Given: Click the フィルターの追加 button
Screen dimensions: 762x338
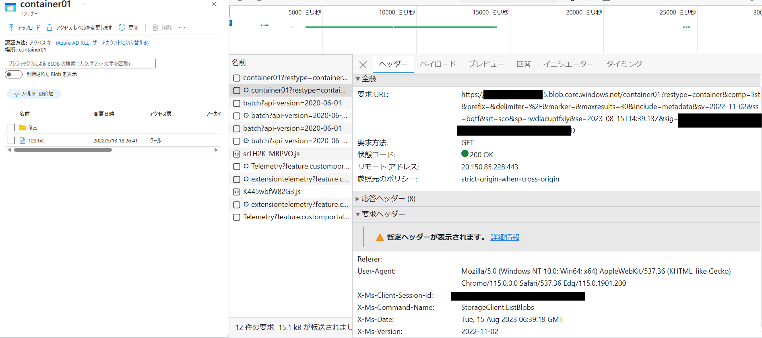Looking at the screenshot, I should tap(34, 94).
